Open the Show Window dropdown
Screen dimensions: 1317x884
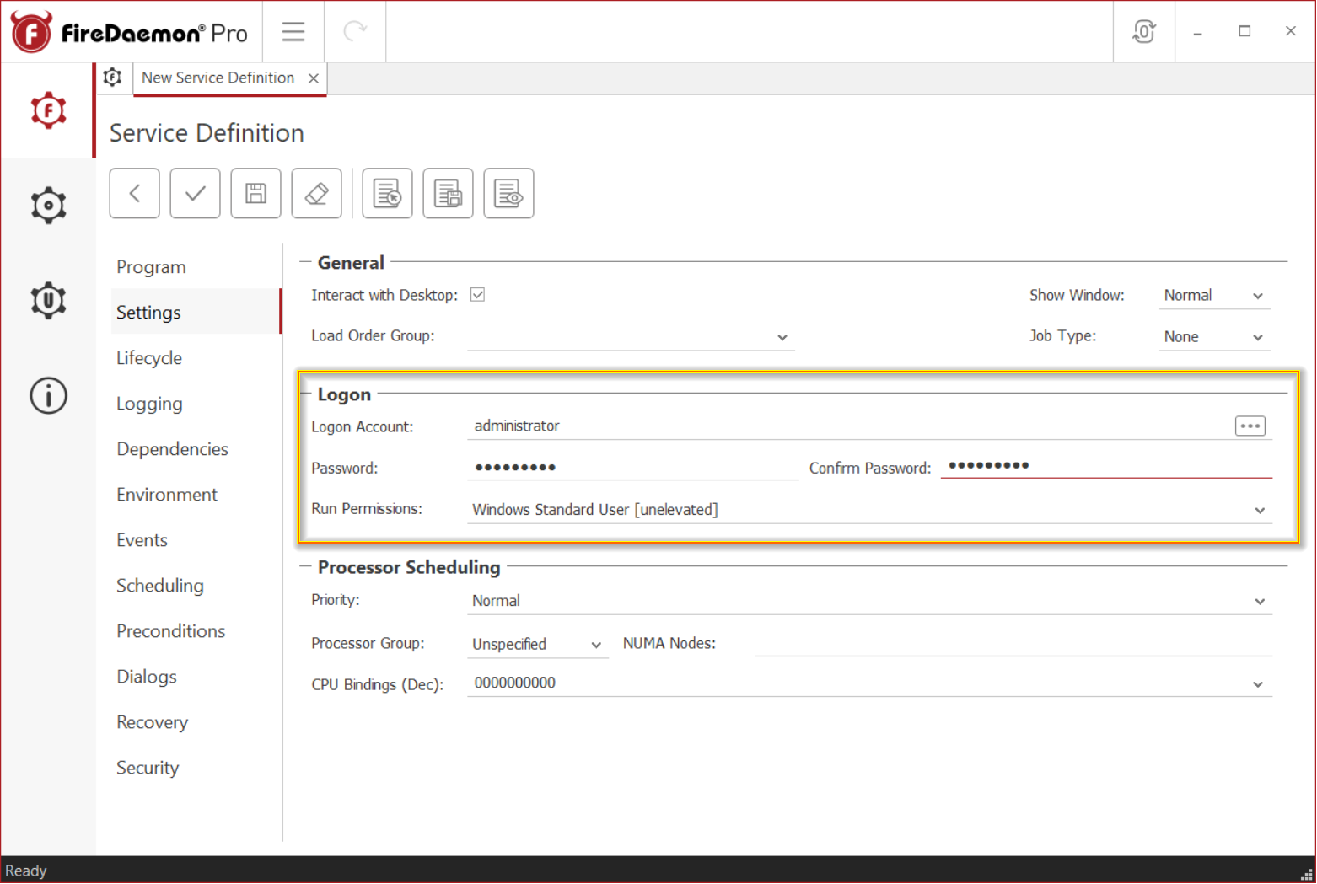(x=1214, y=296)
